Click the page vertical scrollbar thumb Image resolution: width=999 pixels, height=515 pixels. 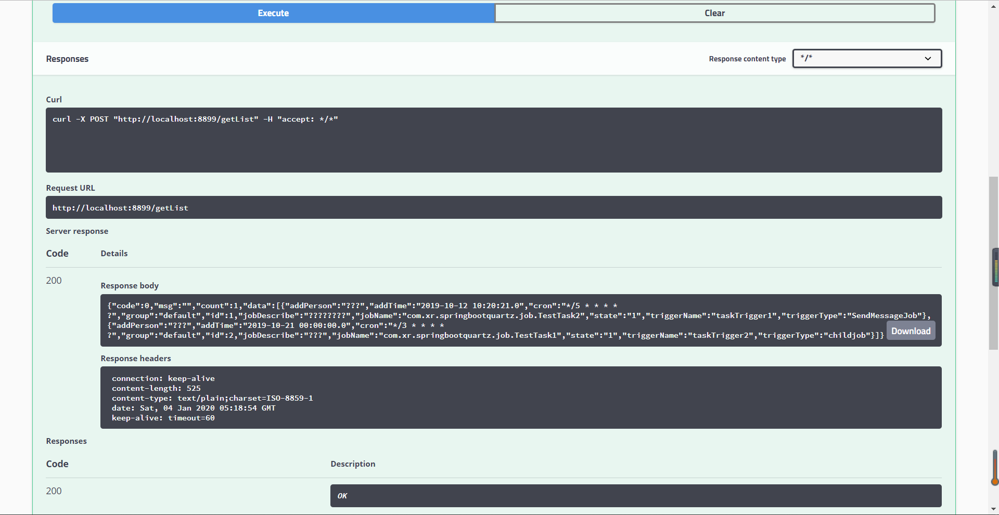point(994,263)
